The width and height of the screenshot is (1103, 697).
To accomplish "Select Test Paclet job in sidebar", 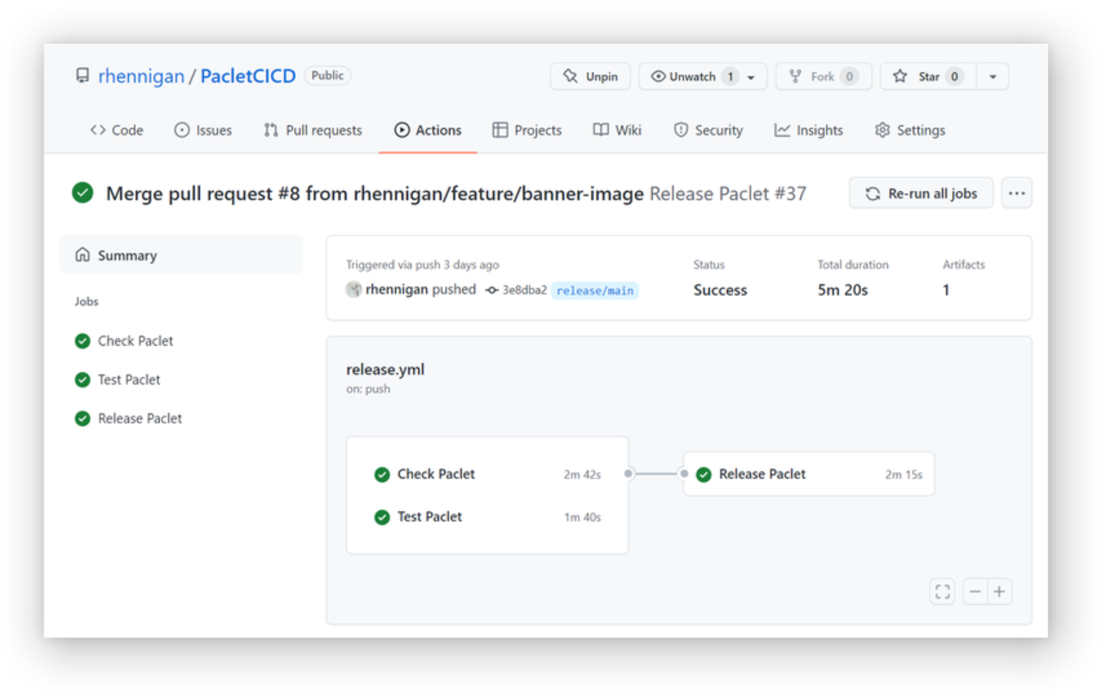I will tap(129, 379).
